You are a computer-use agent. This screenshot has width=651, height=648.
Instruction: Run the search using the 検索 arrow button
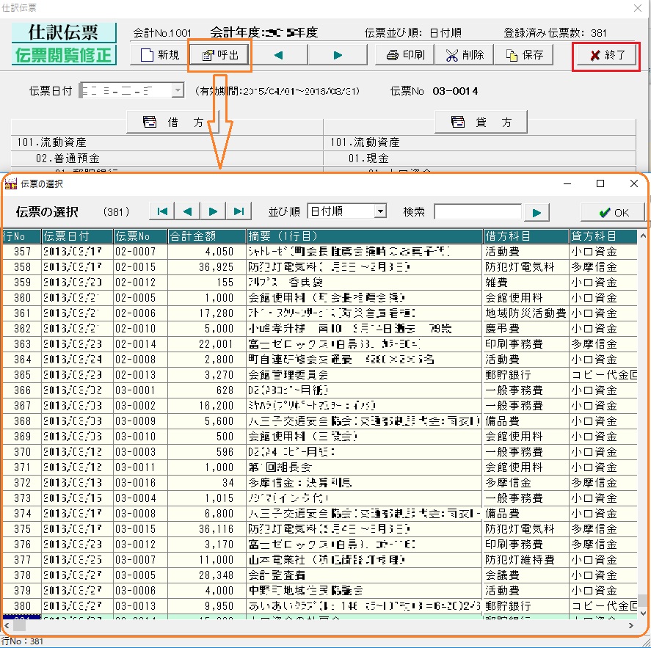537,211
